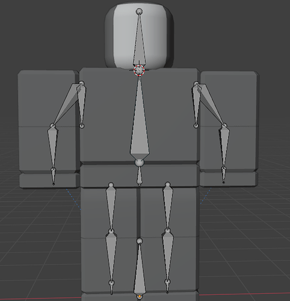Select the tiny hand bone in the right arm

click(x=224, y=176)
